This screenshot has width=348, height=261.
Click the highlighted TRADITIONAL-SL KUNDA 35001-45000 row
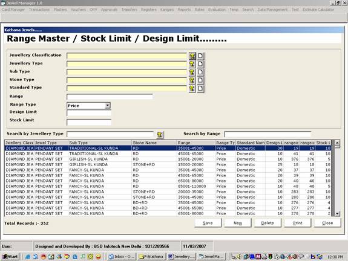click(x=168, y=148)
